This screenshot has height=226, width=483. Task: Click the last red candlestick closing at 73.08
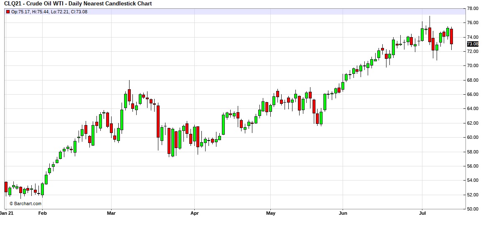coord(451,36)
